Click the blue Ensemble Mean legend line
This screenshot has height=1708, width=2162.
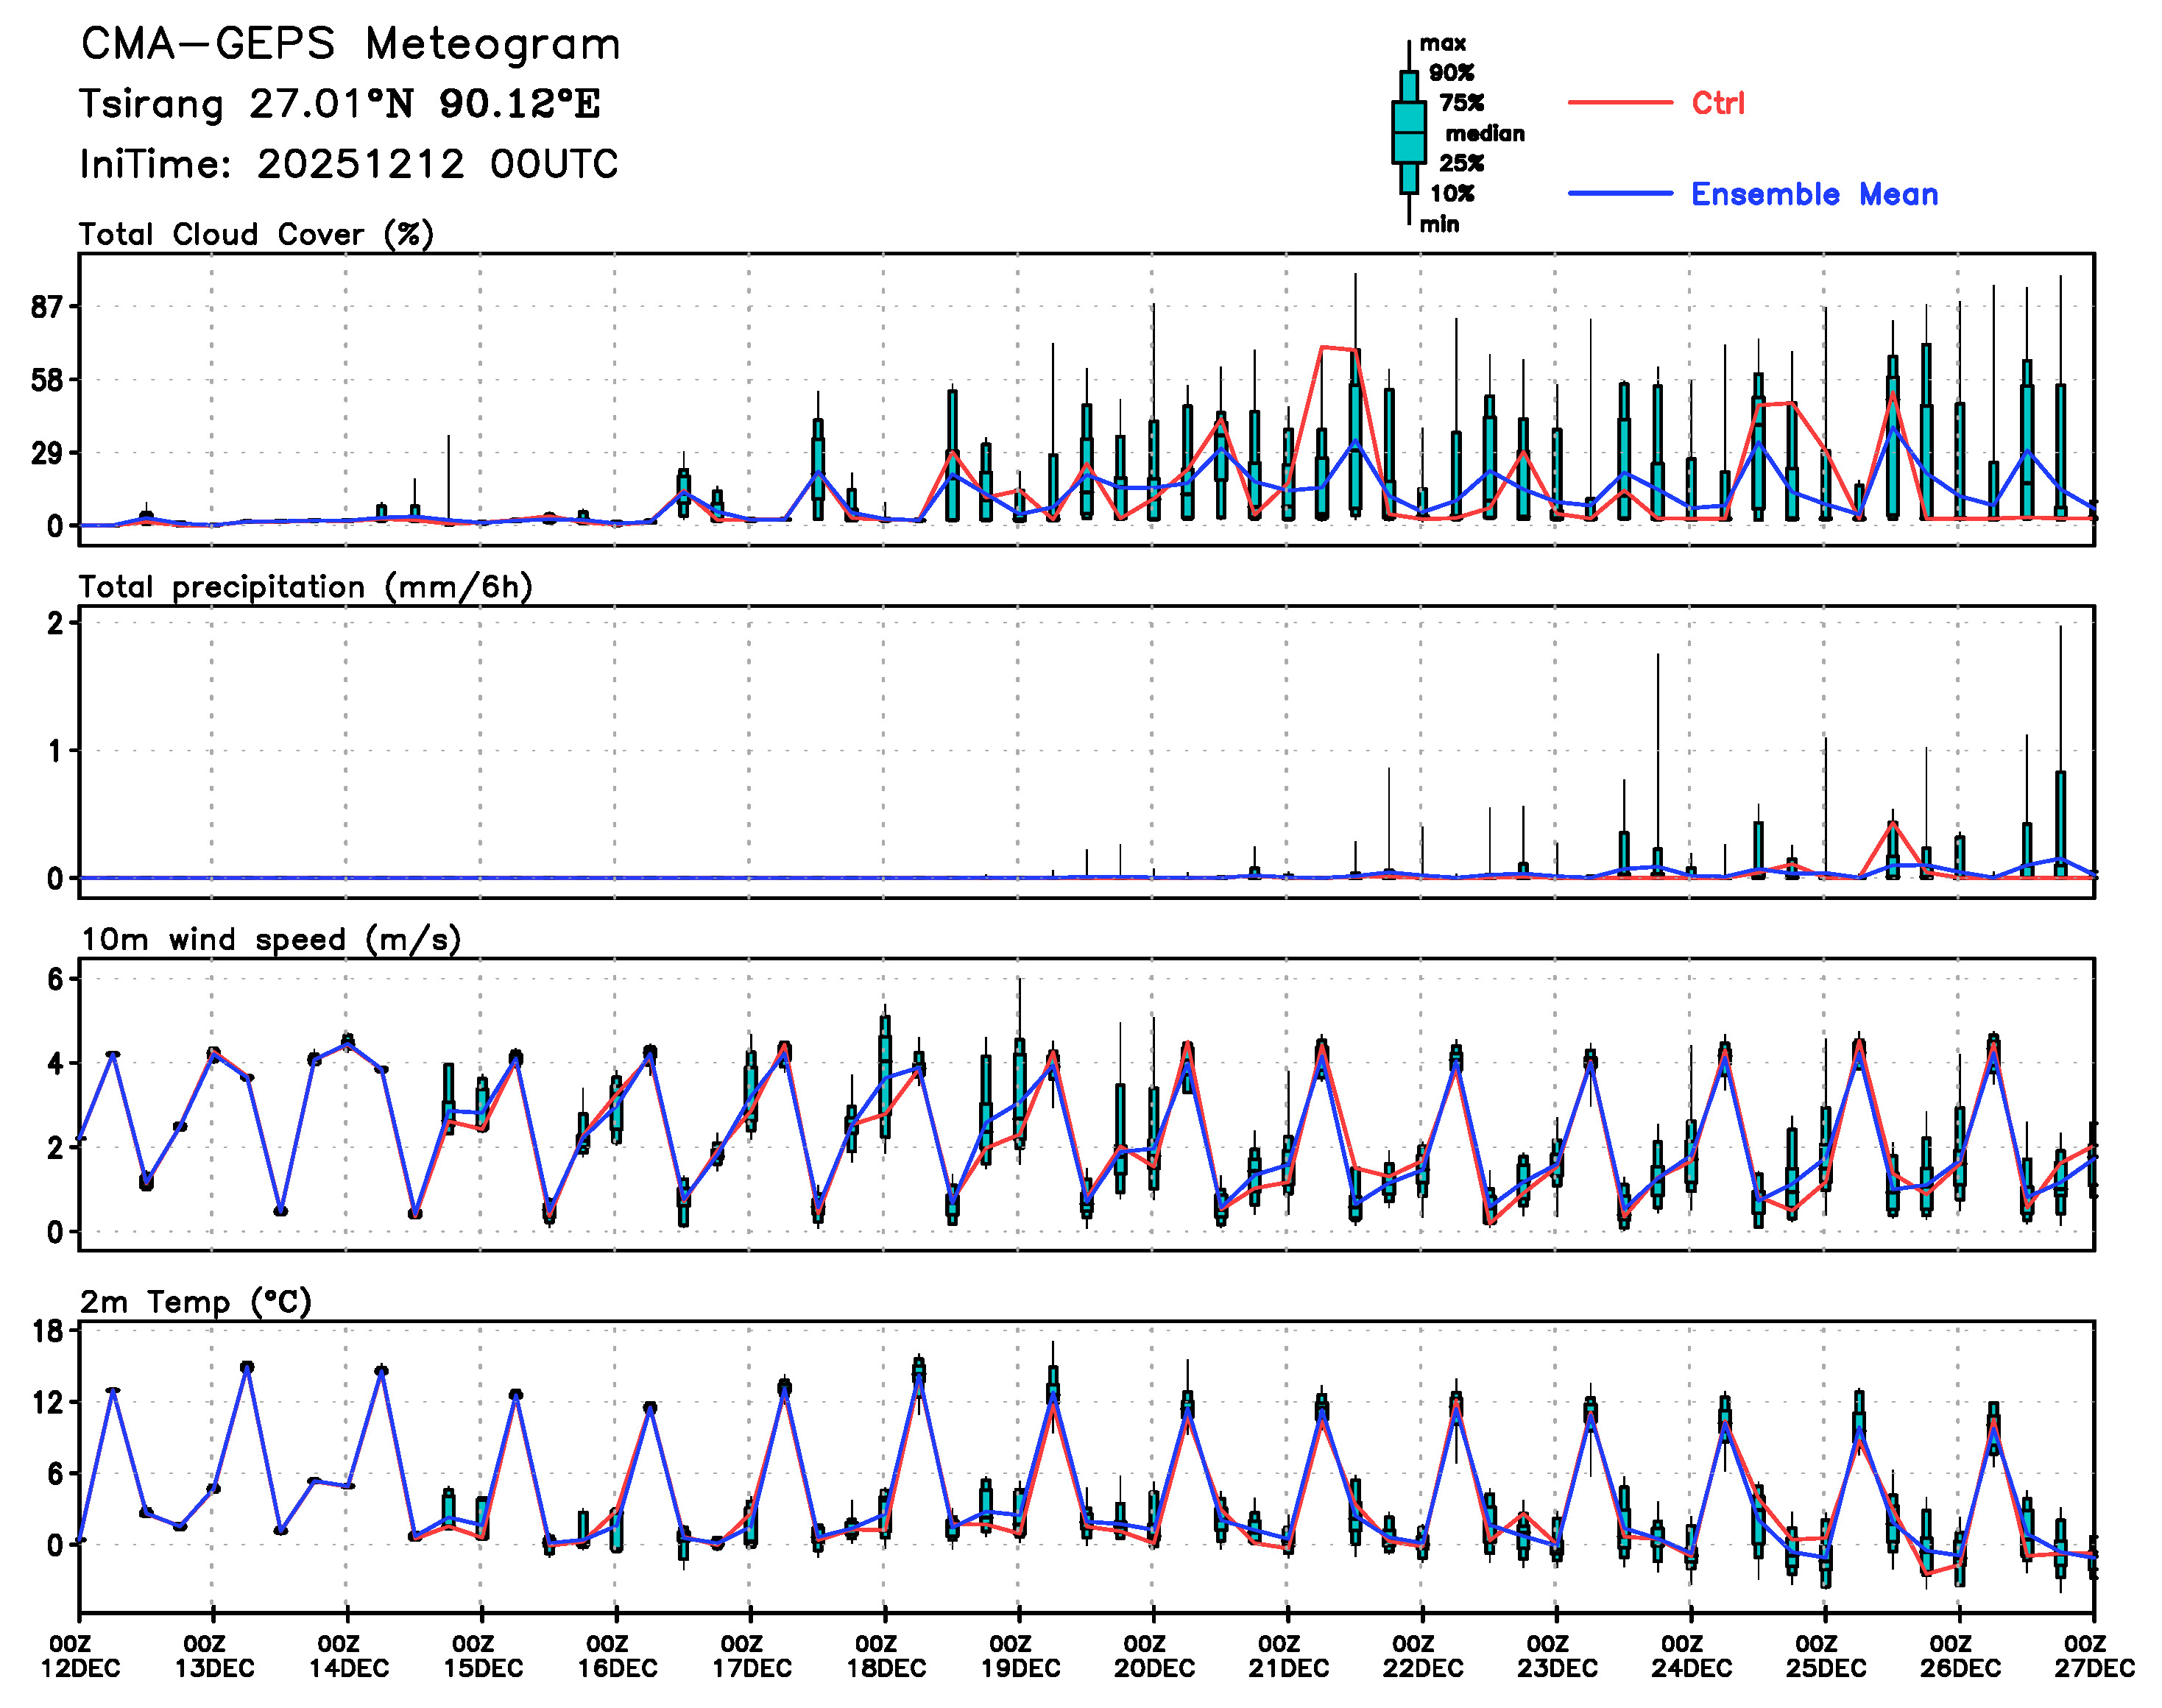pos(1619,194)
